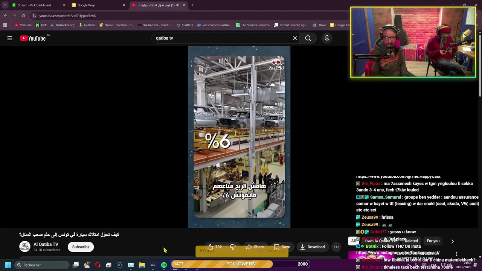Start voice search with the microphone
Image resolution: width=482 pixels, height=271 pixels.
tap(327, 38)
